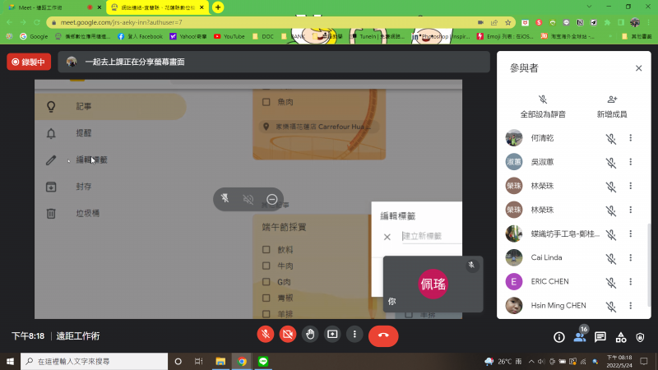The height and width of the screenshot is (370, 658).
Task: Unpin the shared presentation
Action: point(225,199)
